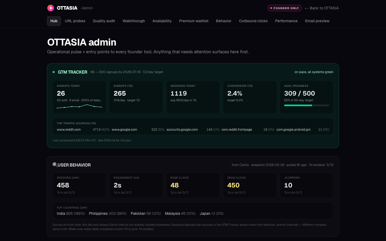This screenshot has height=241, width=386.
Task: Click the signups today sparkline chart
Action: tap(79, 106)
